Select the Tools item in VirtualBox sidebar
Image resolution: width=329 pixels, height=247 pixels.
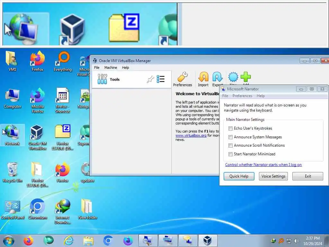[x=131, y=79]
